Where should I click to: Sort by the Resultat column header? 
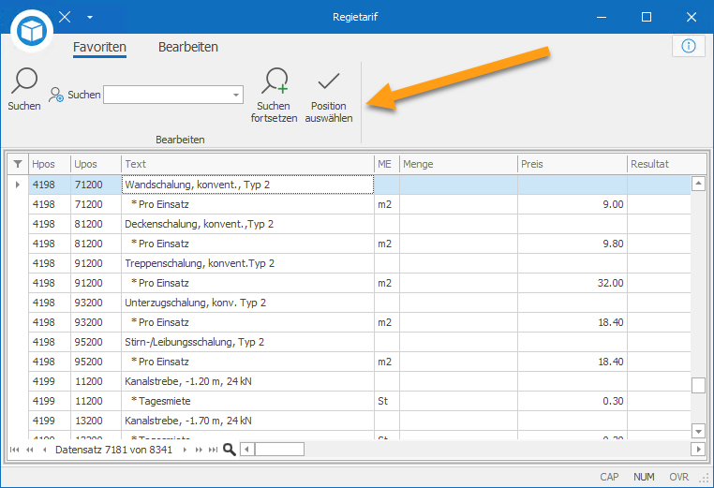pyautogui.click(x=666, y=164)
